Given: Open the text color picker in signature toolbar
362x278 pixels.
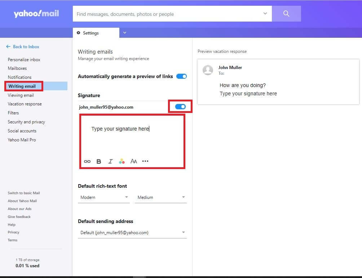Looking at the screenshot, I should tap(122, 161).
